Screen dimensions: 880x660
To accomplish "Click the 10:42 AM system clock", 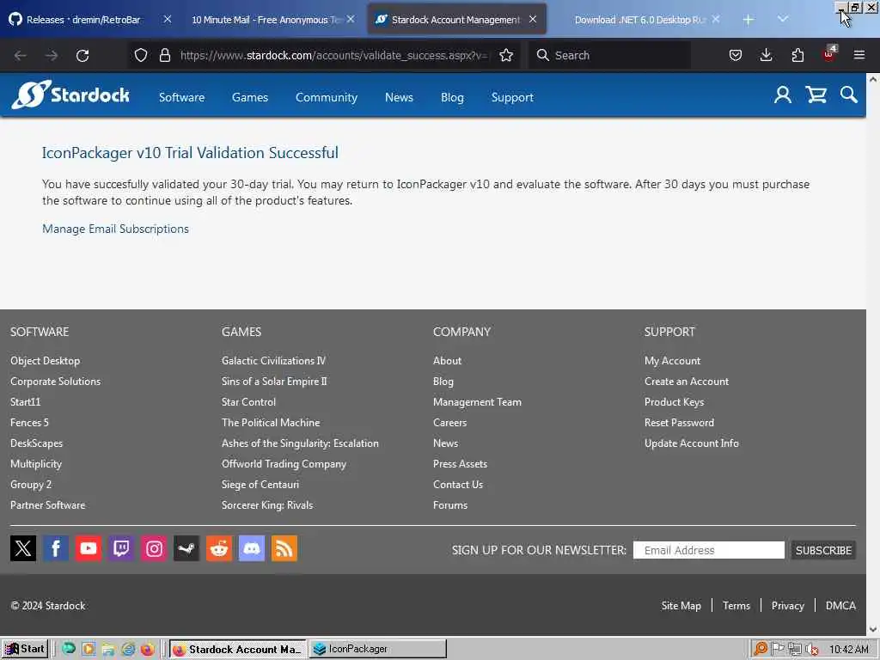I will click(849, 650).
